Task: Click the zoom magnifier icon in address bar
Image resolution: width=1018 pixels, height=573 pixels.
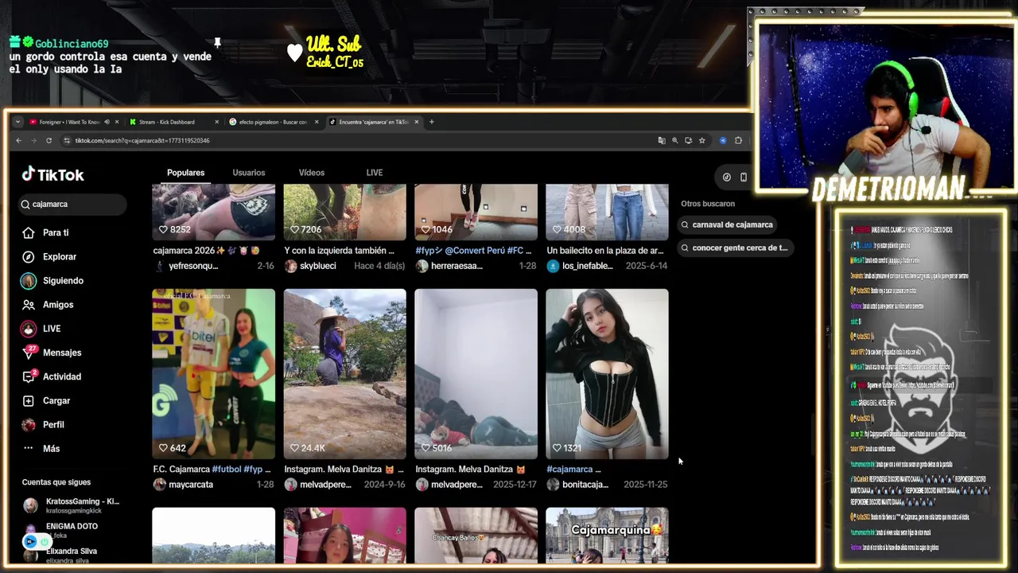Action: tap(674, 140)
